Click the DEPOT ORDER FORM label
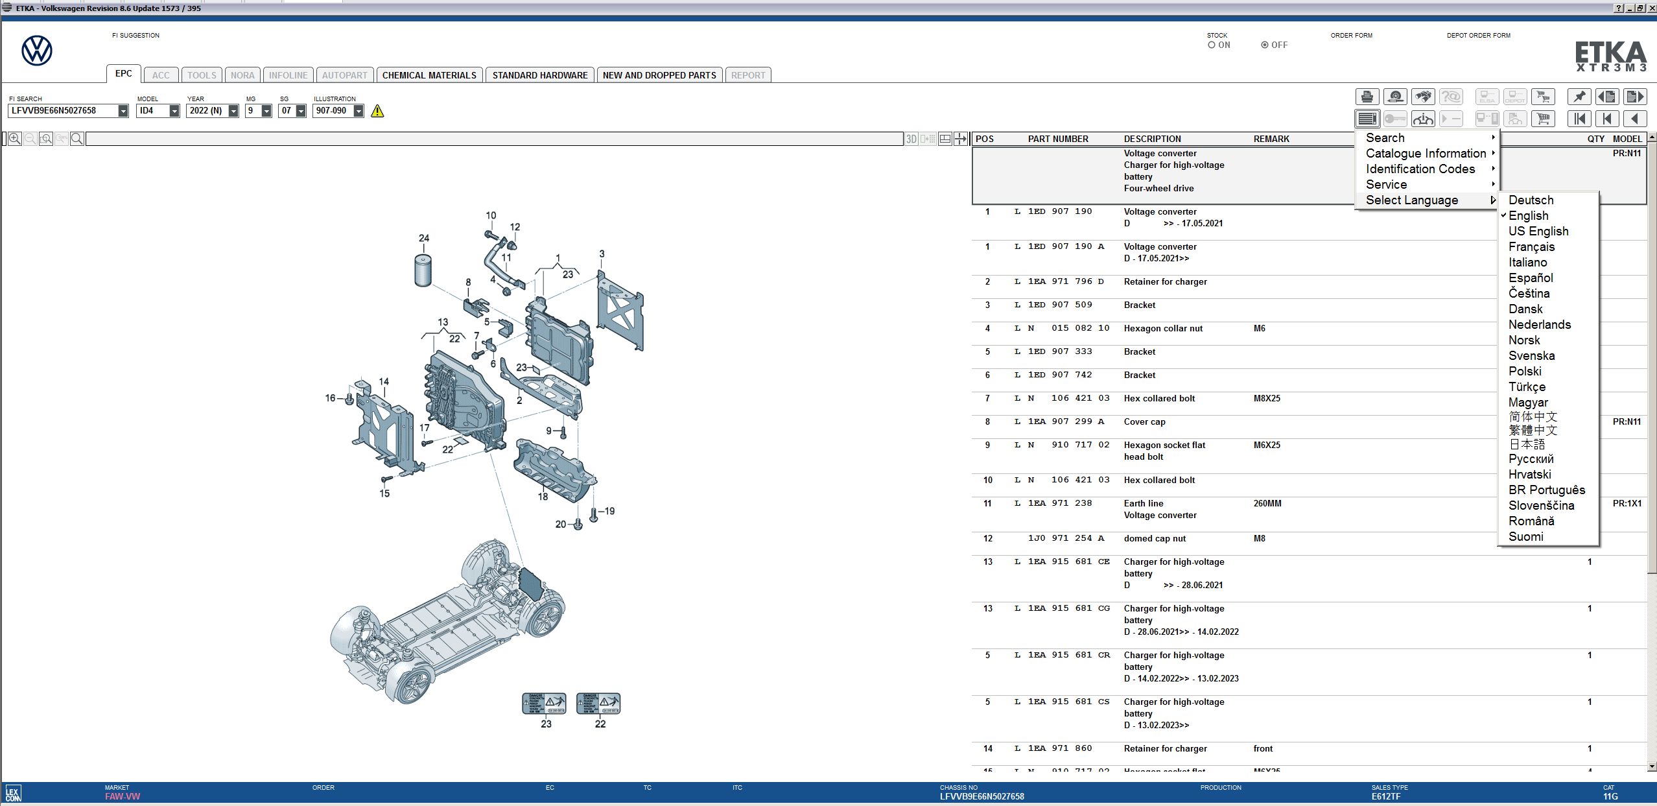 pos(1478,35)
